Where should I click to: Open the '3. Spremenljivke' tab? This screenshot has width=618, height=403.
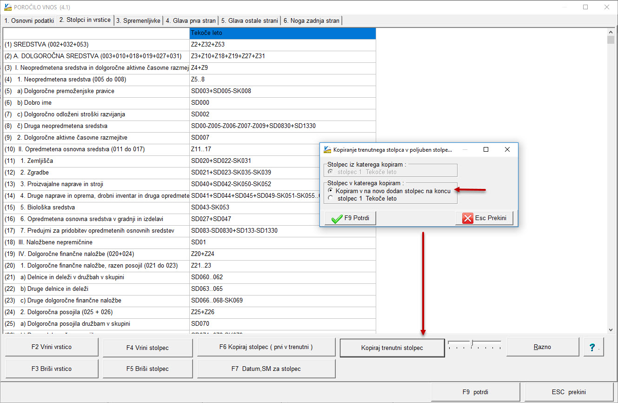tap(138, 20)
